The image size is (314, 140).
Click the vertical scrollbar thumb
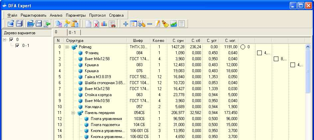[x=308, y=71]
